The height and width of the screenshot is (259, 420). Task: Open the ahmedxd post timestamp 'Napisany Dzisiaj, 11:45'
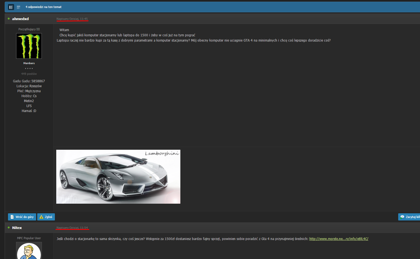[72, 19]
